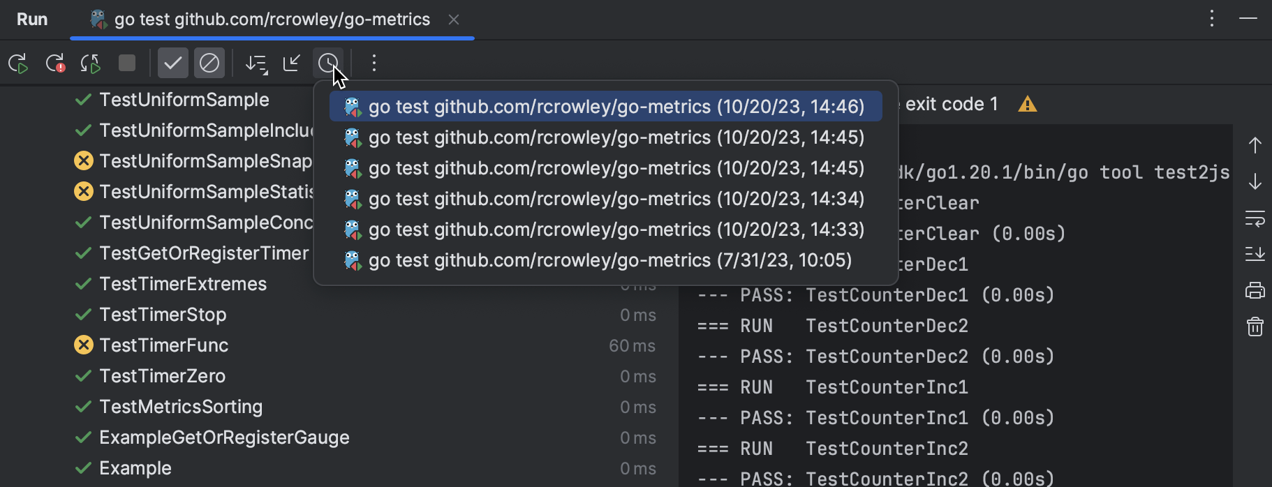The height and width of the screenshot is (487, 1272).
Task: Select the go-metrics run tab
Action: click(x=272, y=20)
